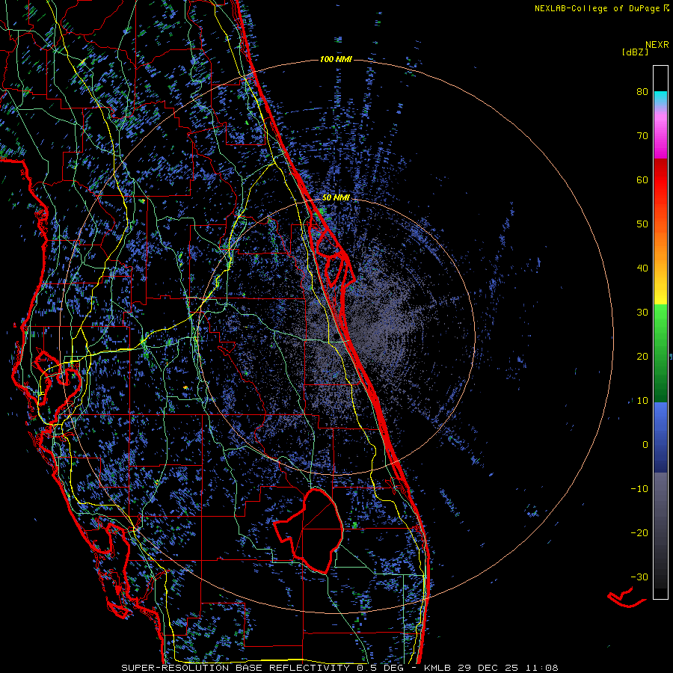Click the 40 value on the dBZ scale
673x673 pixels.
click(x=642, y=268)
